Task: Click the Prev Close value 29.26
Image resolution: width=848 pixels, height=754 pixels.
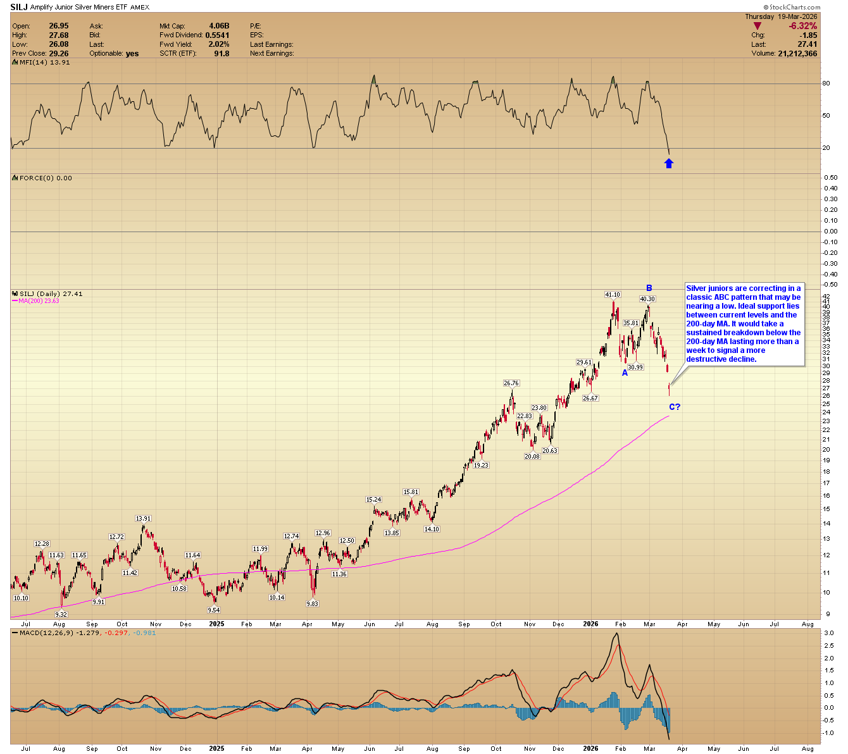Action: coord(59,54)
